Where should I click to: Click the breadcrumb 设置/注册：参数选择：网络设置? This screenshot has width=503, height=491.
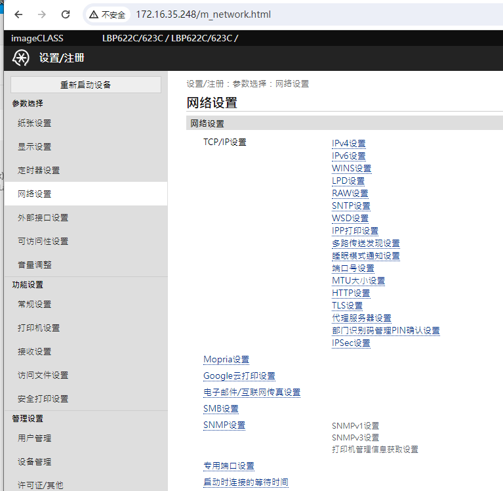click(x=248, y=84)
